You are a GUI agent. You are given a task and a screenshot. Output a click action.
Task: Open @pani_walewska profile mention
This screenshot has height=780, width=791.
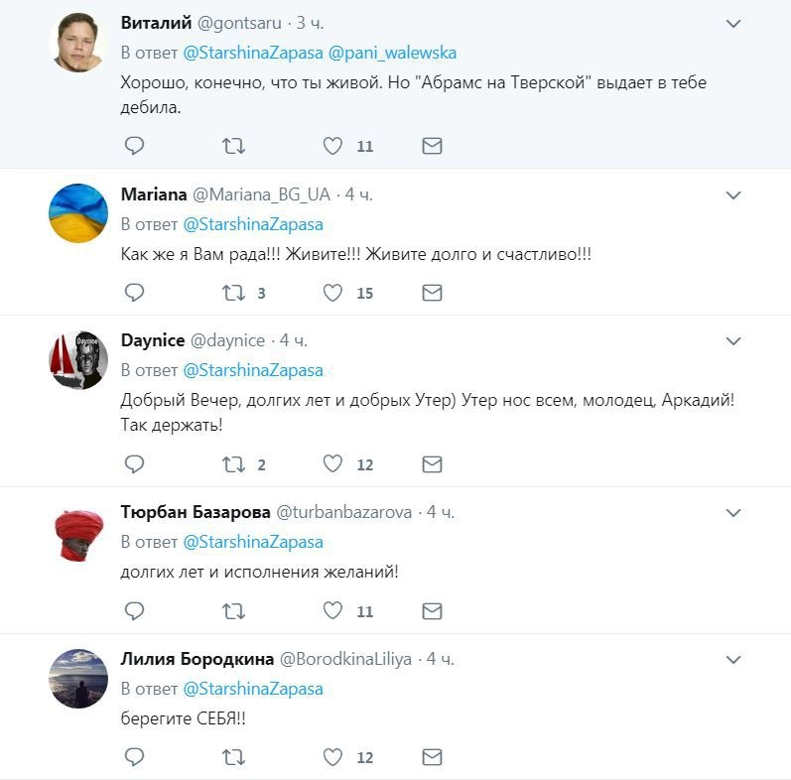(x=392, y=53)
